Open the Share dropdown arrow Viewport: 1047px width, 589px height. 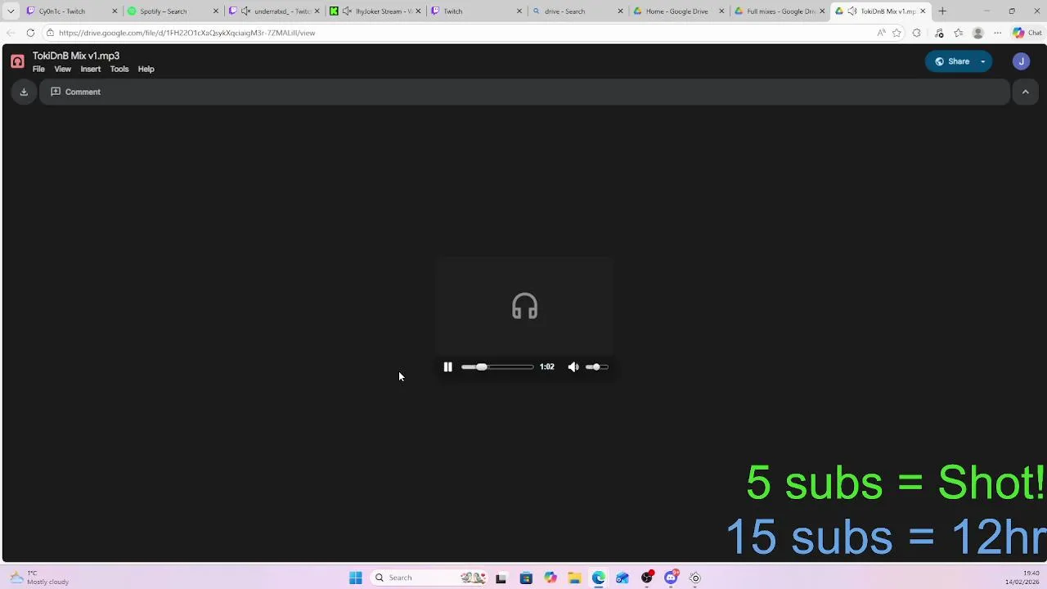(x=983, y=61)
